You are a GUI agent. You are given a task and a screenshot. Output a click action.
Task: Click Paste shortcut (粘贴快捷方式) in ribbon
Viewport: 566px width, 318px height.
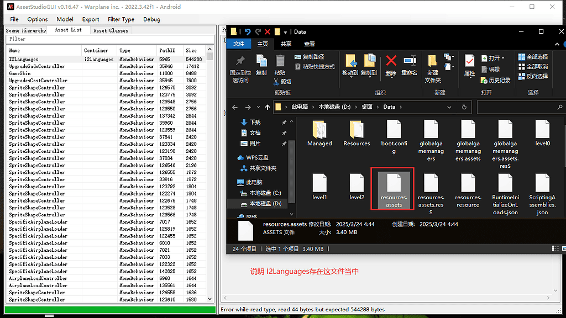point(315,67)
